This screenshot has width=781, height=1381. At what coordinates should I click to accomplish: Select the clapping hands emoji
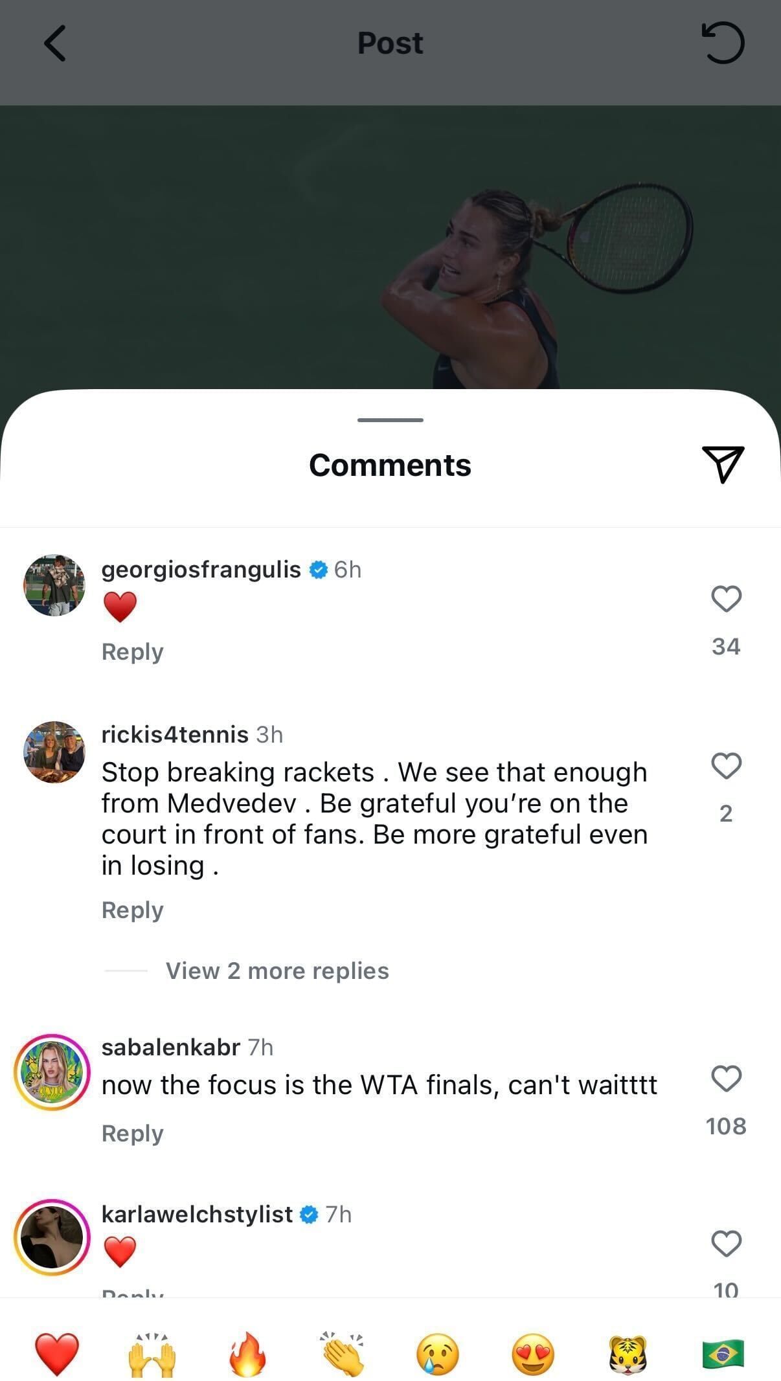coord(343,1354)
